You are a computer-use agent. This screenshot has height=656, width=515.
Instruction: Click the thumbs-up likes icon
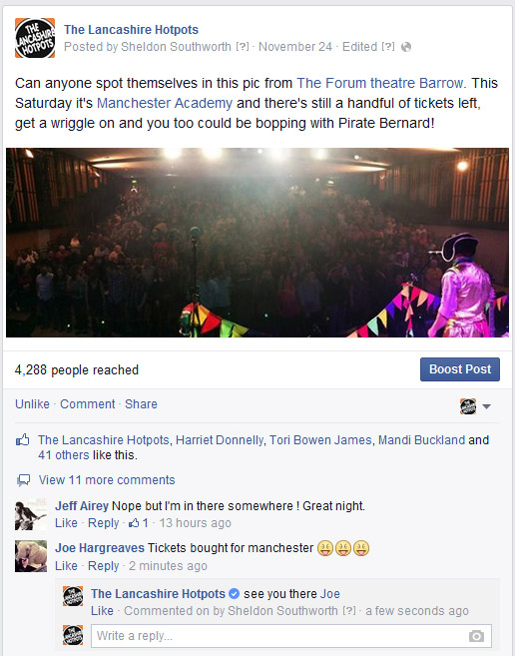(x=23, y=440)
